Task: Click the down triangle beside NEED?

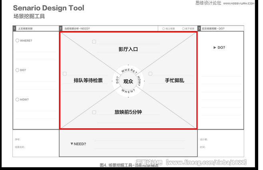Action: pos(72,144)
